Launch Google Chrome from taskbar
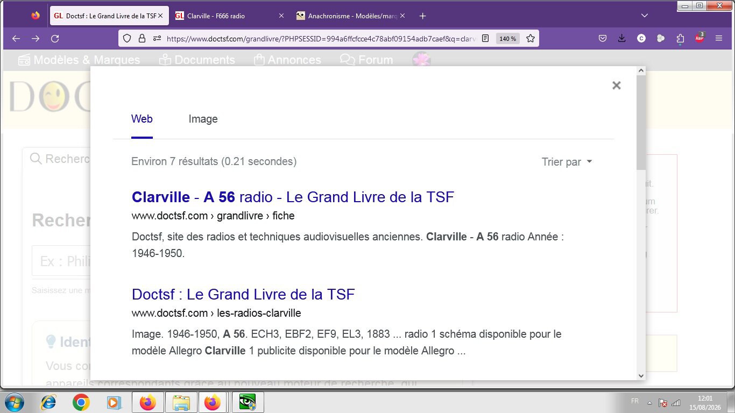Screen dimensions: 735x413 click(x=81, y=402)
